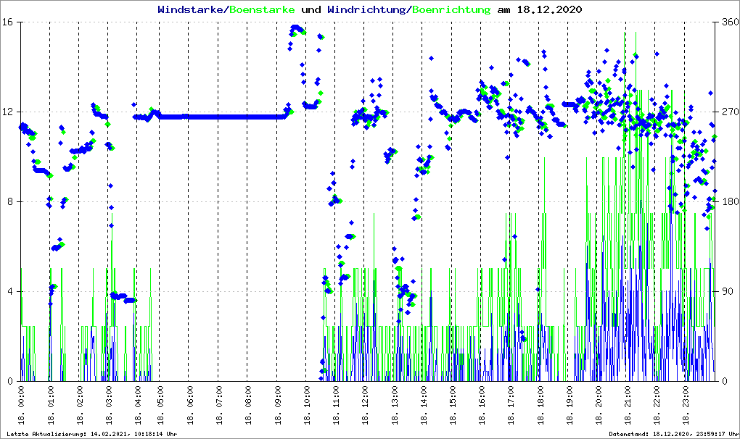Click the '18. 15:00' time axis label

452,406
